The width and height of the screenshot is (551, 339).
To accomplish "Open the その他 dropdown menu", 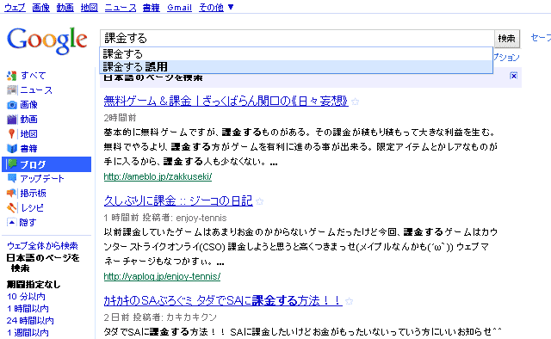I will click(216, 8).
